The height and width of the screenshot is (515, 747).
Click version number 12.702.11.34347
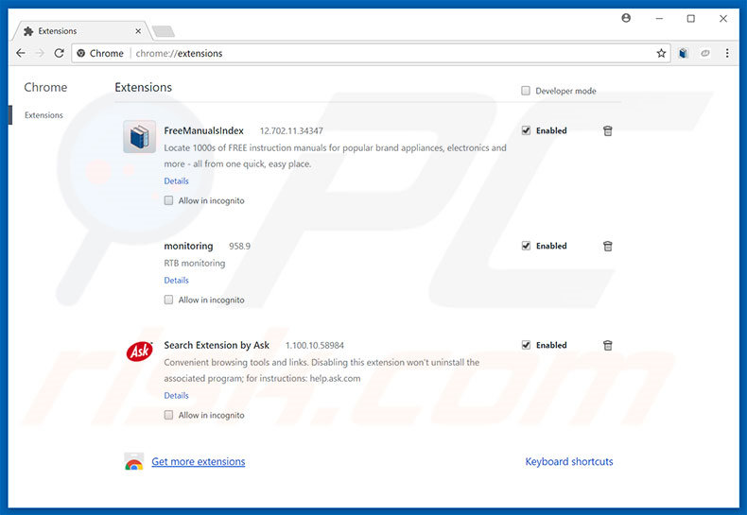pyautogui.click(x=291, y=131)
